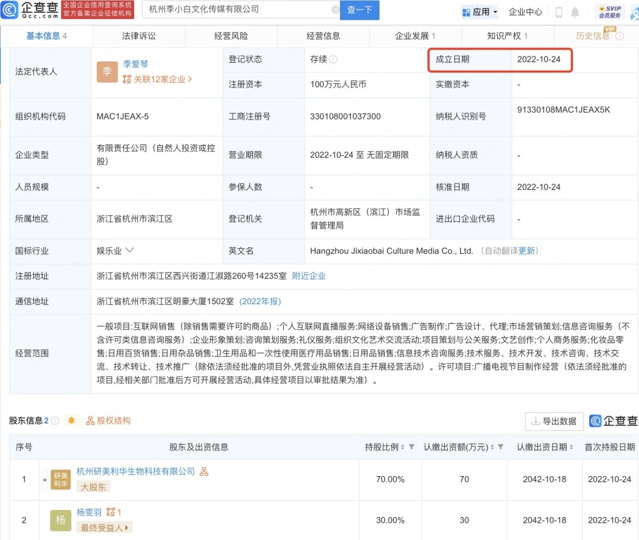The image size is (639, 540).
Task: Click the registered capital value 100万元人民币
Action: (x=338, y=84)
